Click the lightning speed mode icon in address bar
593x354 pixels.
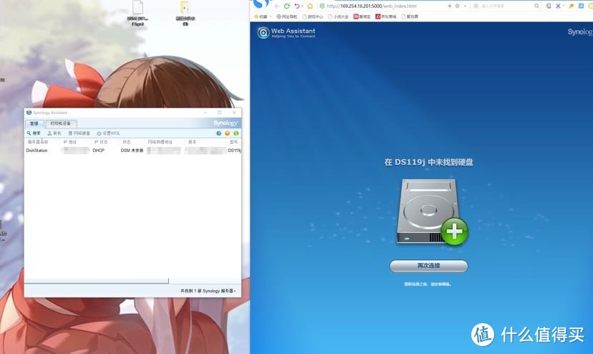point(449,6)
